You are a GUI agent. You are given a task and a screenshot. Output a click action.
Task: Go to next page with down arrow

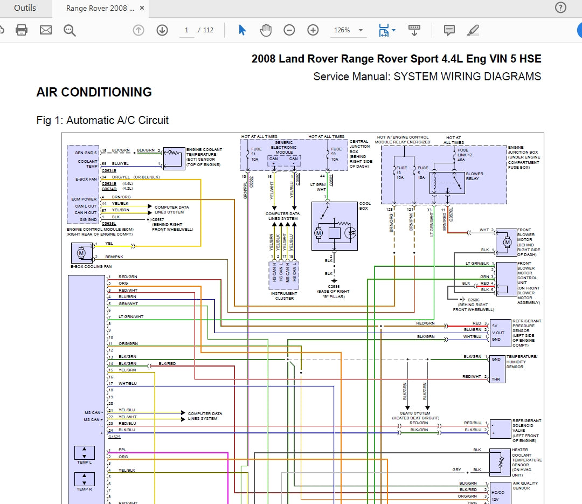coord(162,30)
